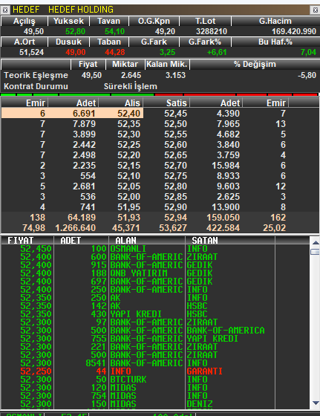The width and height of the screenshot is (320, 416).
Task: Click the QNB YATIRIM buyer entry
Action: pyautogui.click(x=139, y=273)
